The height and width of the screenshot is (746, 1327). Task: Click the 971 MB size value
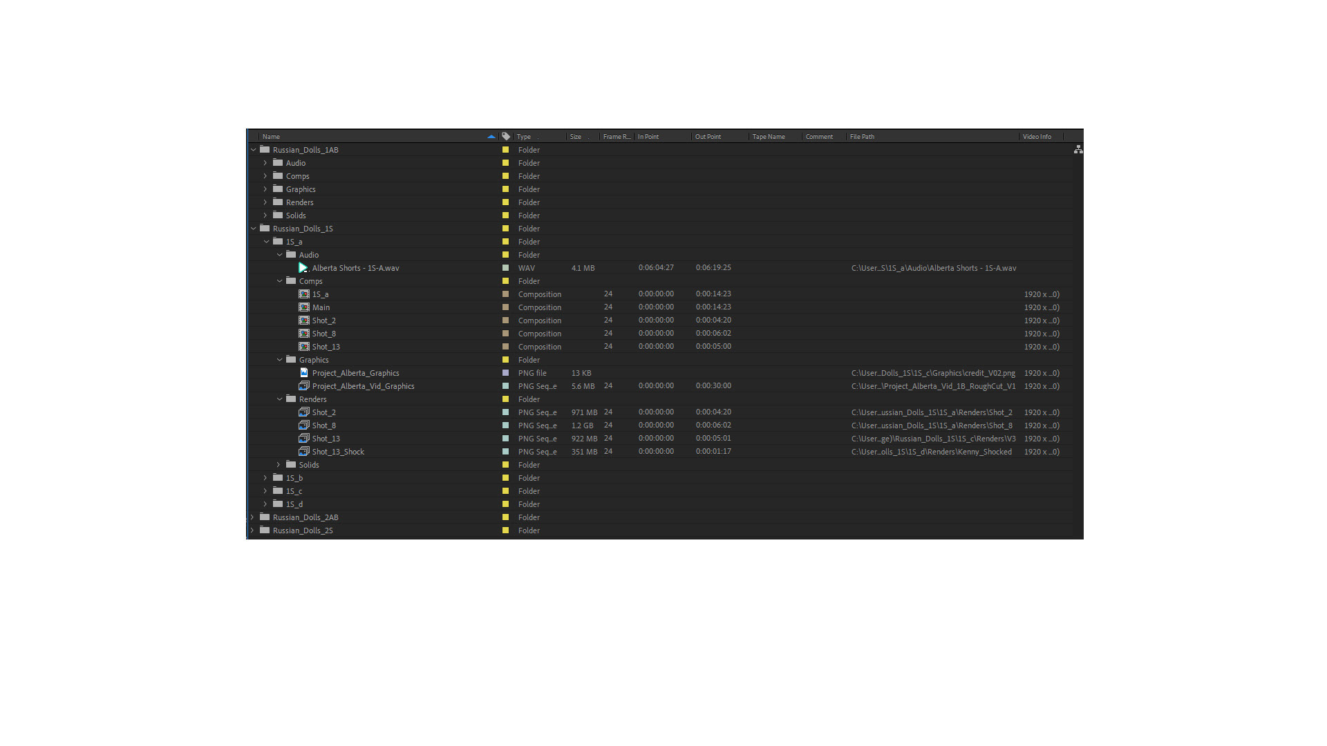(584, 412)
